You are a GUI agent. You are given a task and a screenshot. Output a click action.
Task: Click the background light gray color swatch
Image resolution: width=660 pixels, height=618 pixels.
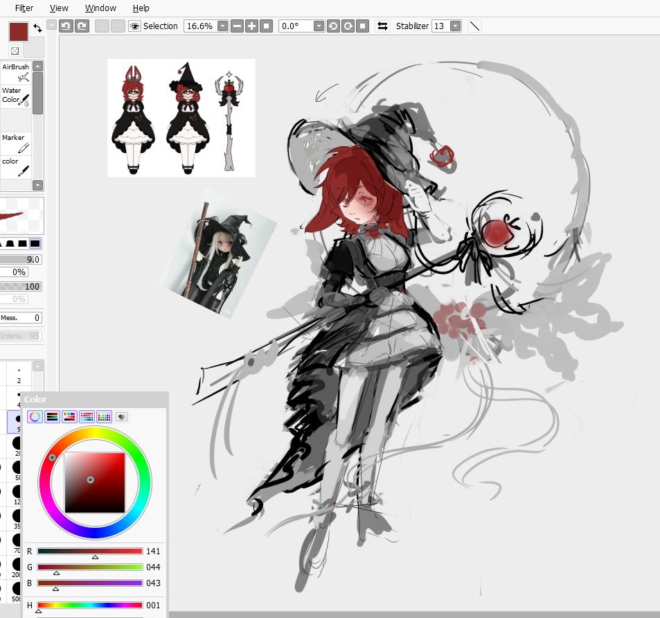tap(36, 48)
